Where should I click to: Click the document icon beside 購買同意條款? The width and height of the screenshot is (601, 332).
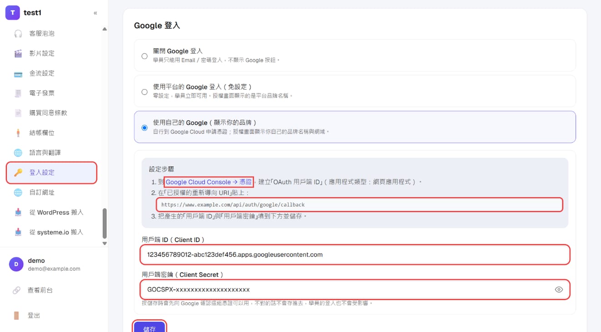click(18, 113)
